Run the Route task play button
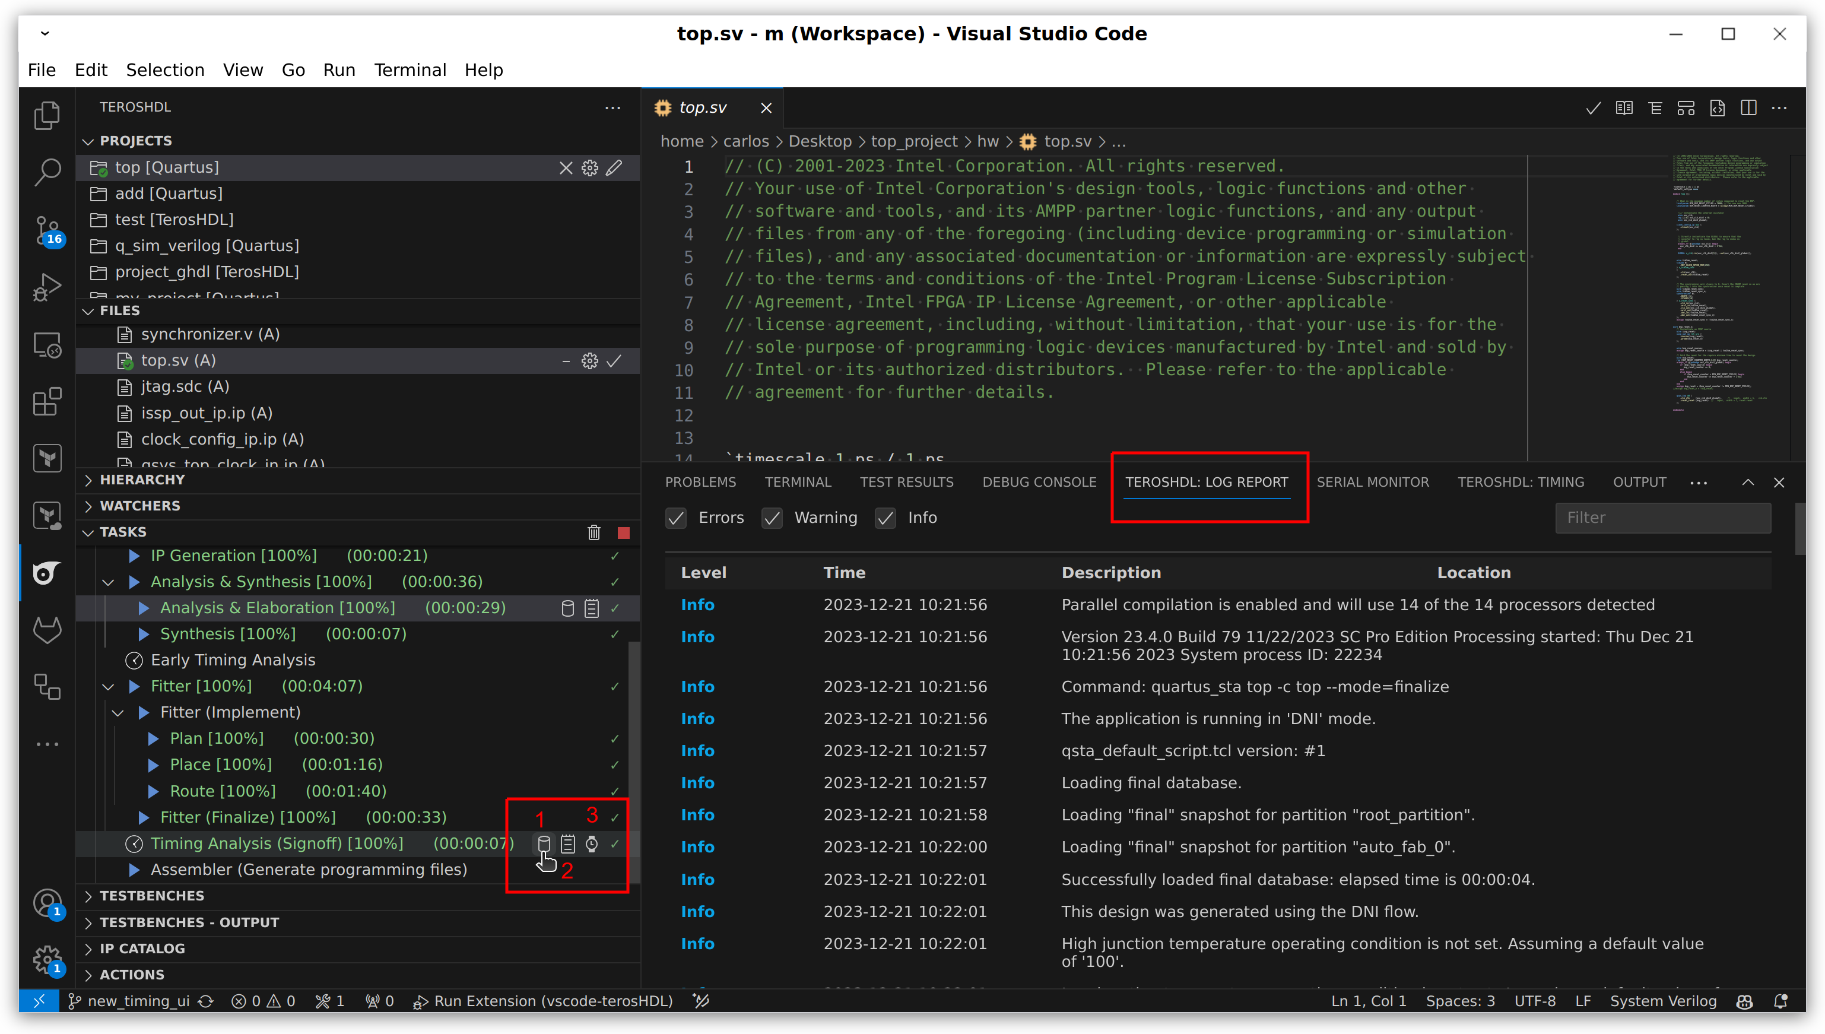 tap(153, 791)
